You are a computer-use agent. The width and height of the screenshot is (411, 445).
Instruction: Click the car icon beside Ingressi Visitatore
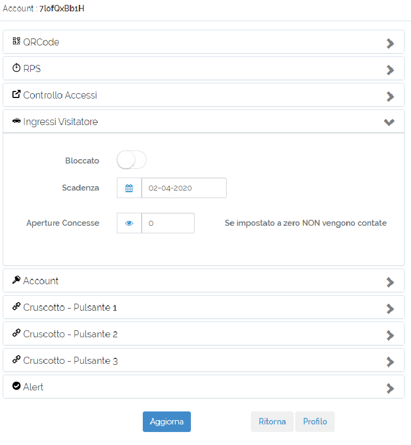[16, 121]
